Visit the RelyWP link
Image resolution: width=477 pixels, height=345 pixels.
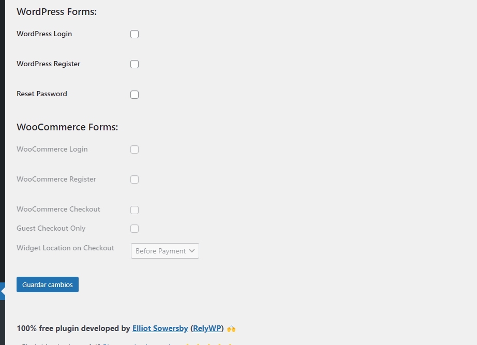click(207, 328)
